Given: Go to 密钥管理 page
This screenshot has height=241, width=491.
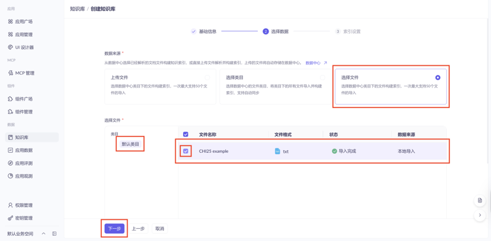Looking at the screenshot, I should coord(24,218).
